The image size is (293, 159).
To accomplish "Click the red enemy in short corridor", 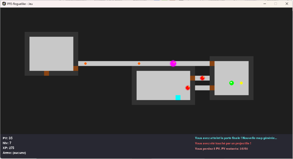I will pos(202,78).
